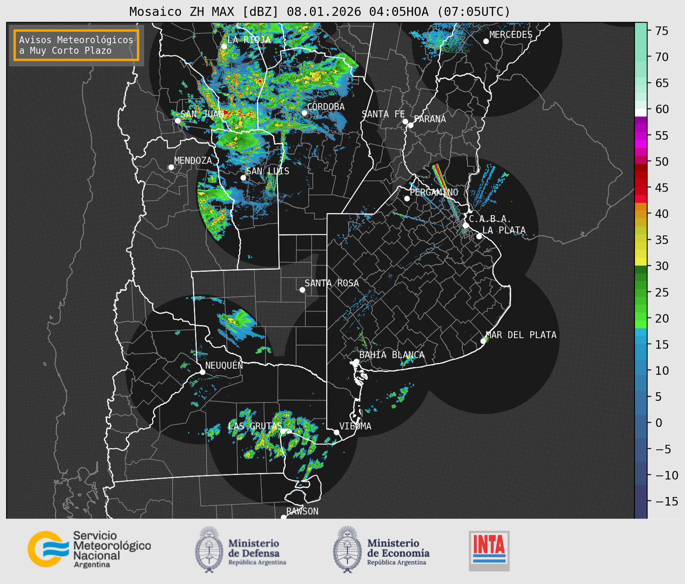Click the 75 tick label on the colorbar
The width and height of the screenshot is (685, 584).
pos(661,31)
